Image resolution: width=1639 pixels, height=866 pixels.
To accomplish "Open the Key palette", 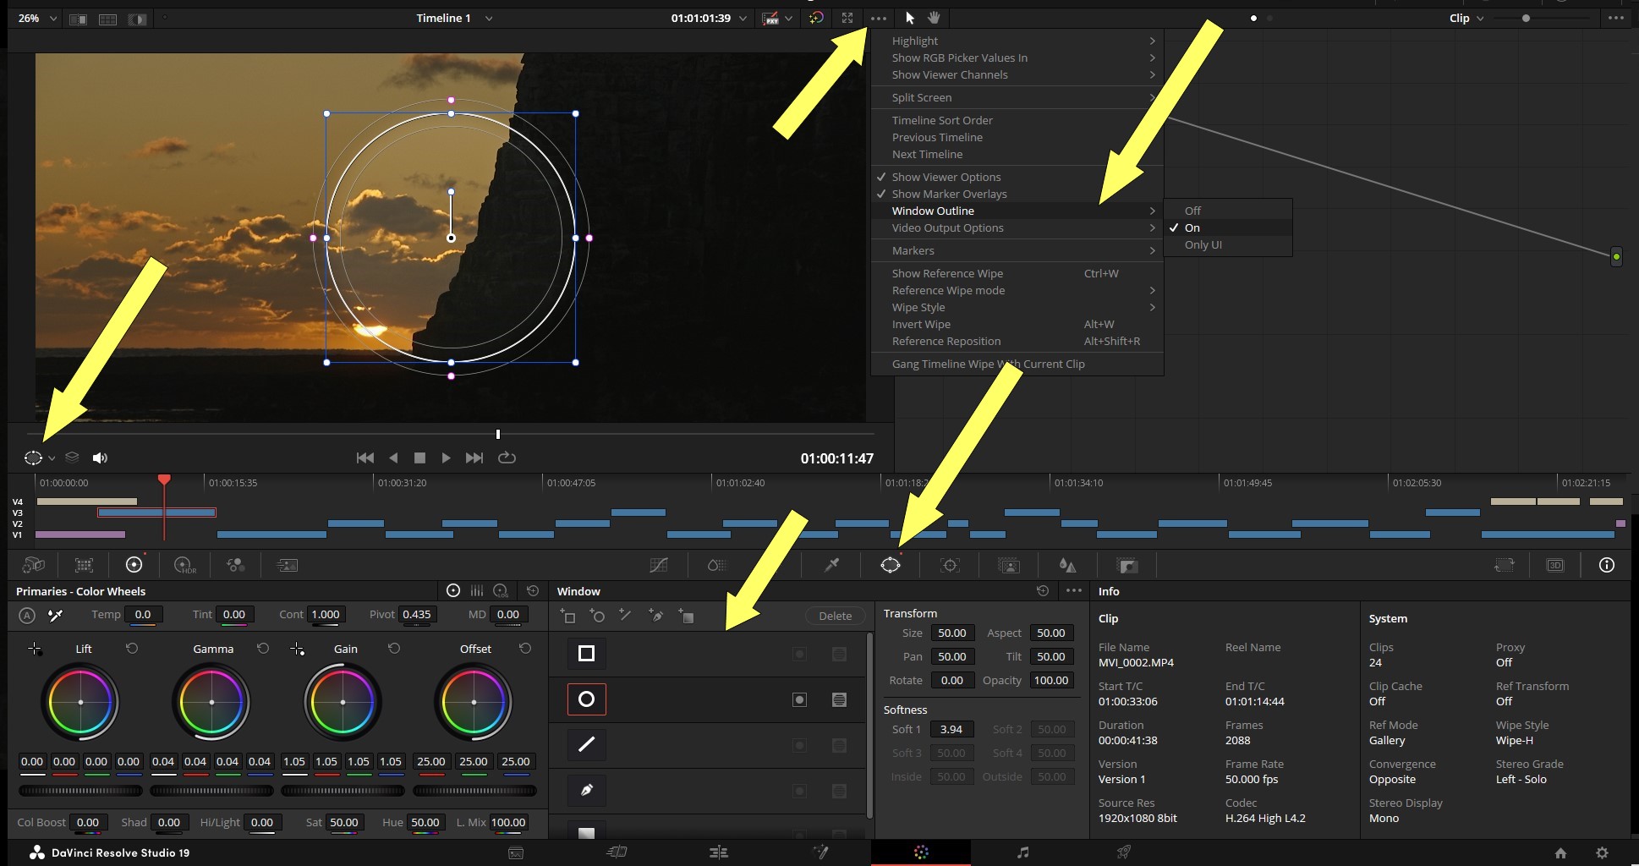I will click(x=1126, y=565).
